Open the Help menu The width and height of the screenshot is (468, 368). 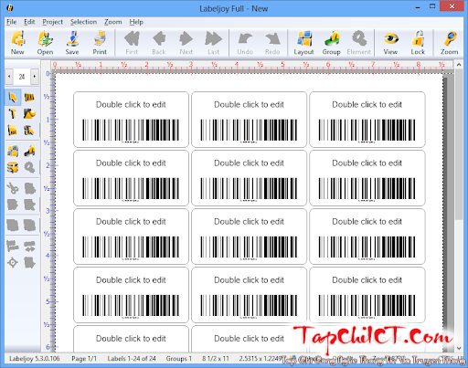pos(136,22)
